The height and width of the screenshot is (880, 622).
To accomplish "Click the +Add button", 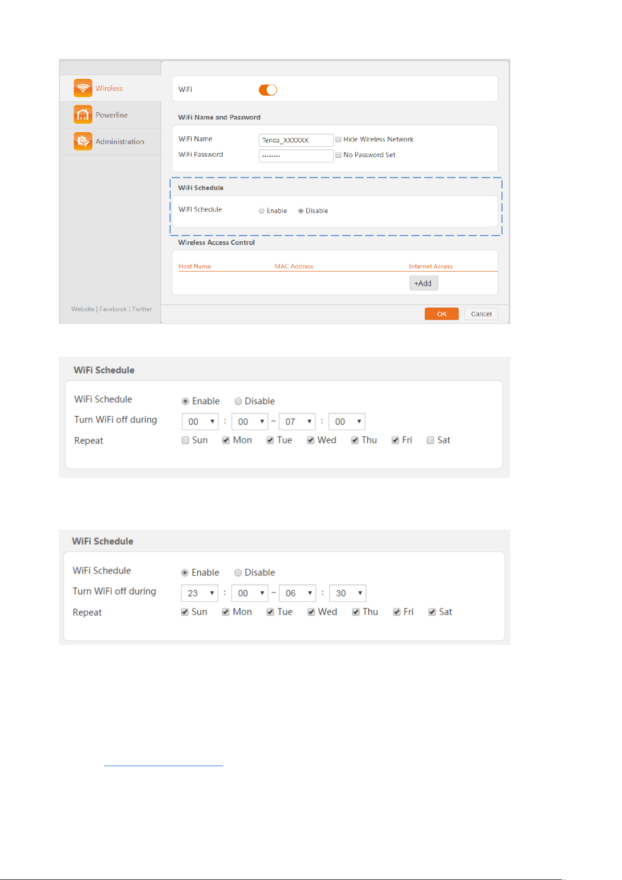I will click(423, 283).
